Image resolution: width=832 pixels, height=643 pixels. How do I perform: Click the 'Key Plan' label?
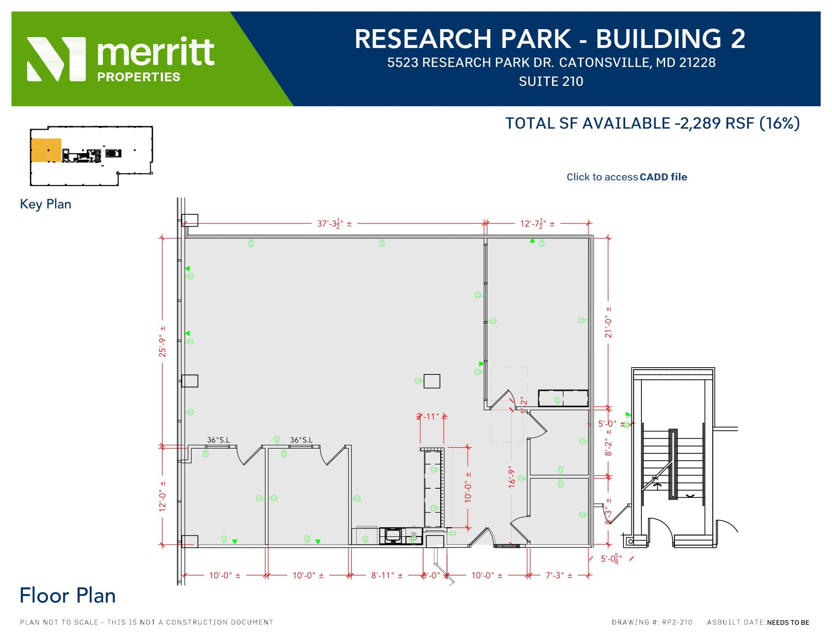tap(45, 204)
